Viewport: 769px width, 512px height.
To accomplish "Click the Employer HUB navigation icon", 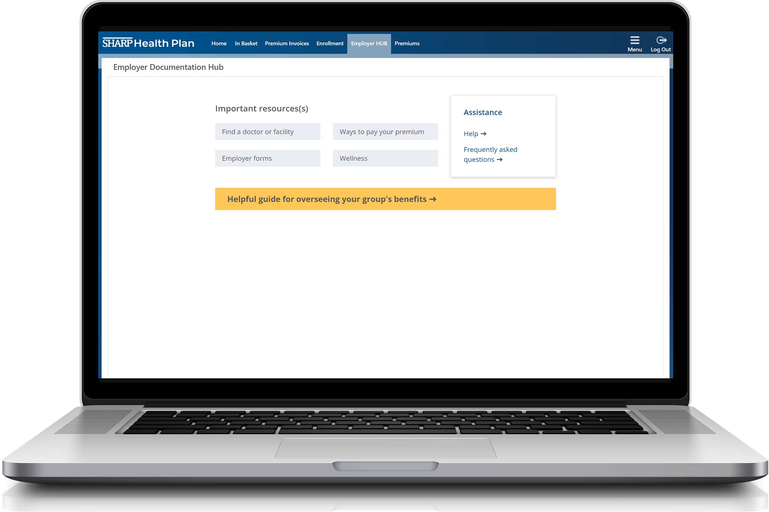I will click(x=368, y=43).
